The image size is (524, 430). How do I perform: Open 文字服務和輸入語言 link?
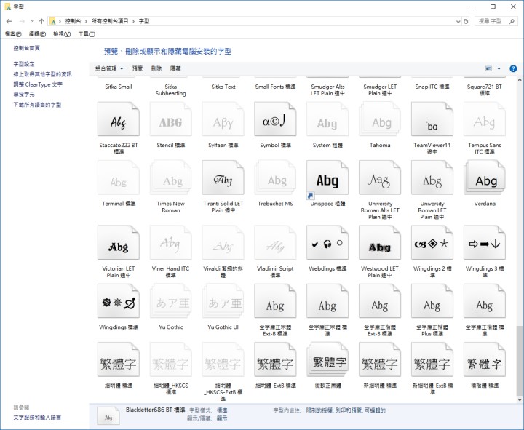(37, 418)
